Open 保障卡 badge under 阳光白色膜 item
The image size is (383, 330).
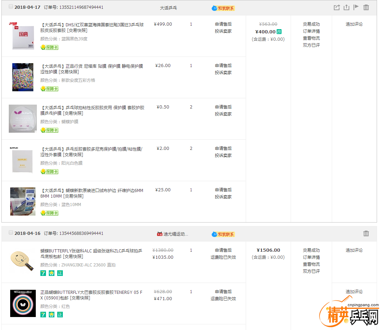coord(49,172)
